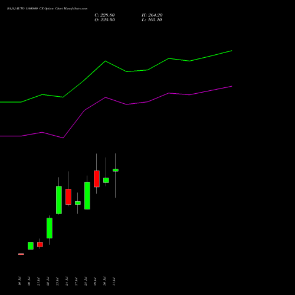
Task: Click the chart title text at top left
Action: click(47, 9)
